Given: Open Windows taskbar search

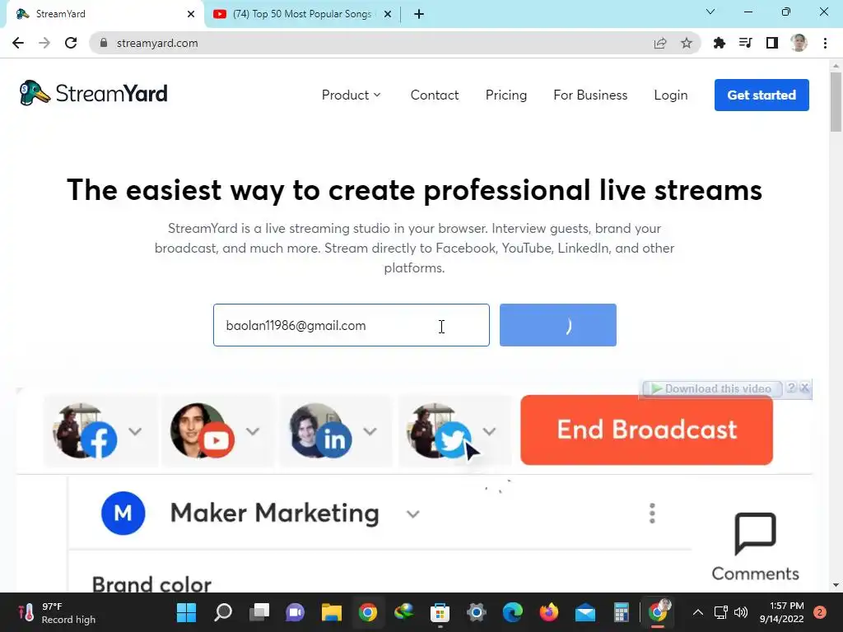Looking at the screenshot, I should tap(223, 612).
